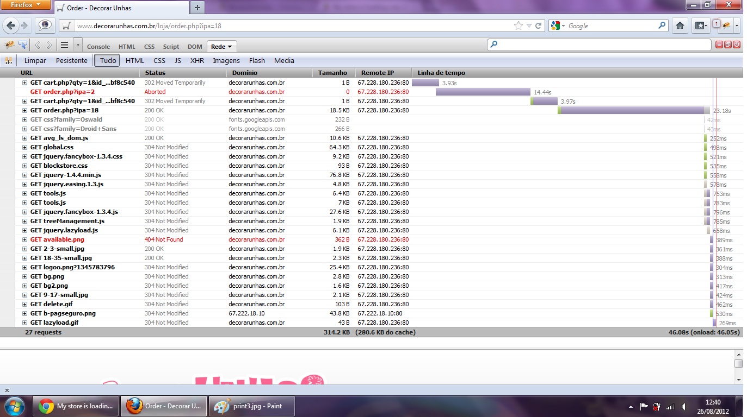Open the Windows Start menu

(15, 406)
